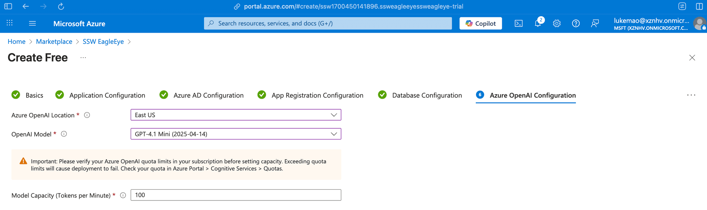Click the 'Important: Please verify' warning text
707x210 pixels.
tap(179, 165)
